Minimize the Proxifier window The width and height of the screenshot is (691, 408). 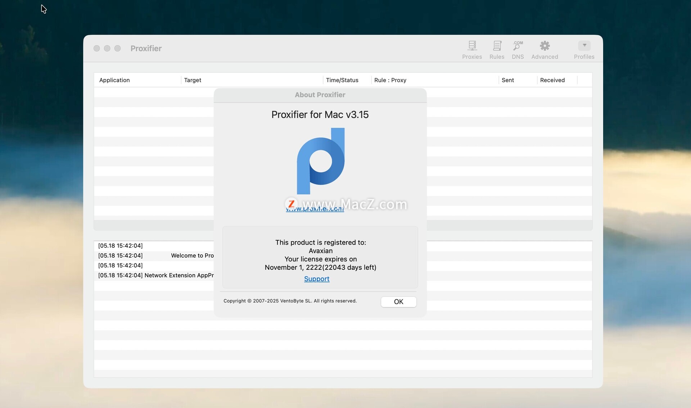click(107, 48)
